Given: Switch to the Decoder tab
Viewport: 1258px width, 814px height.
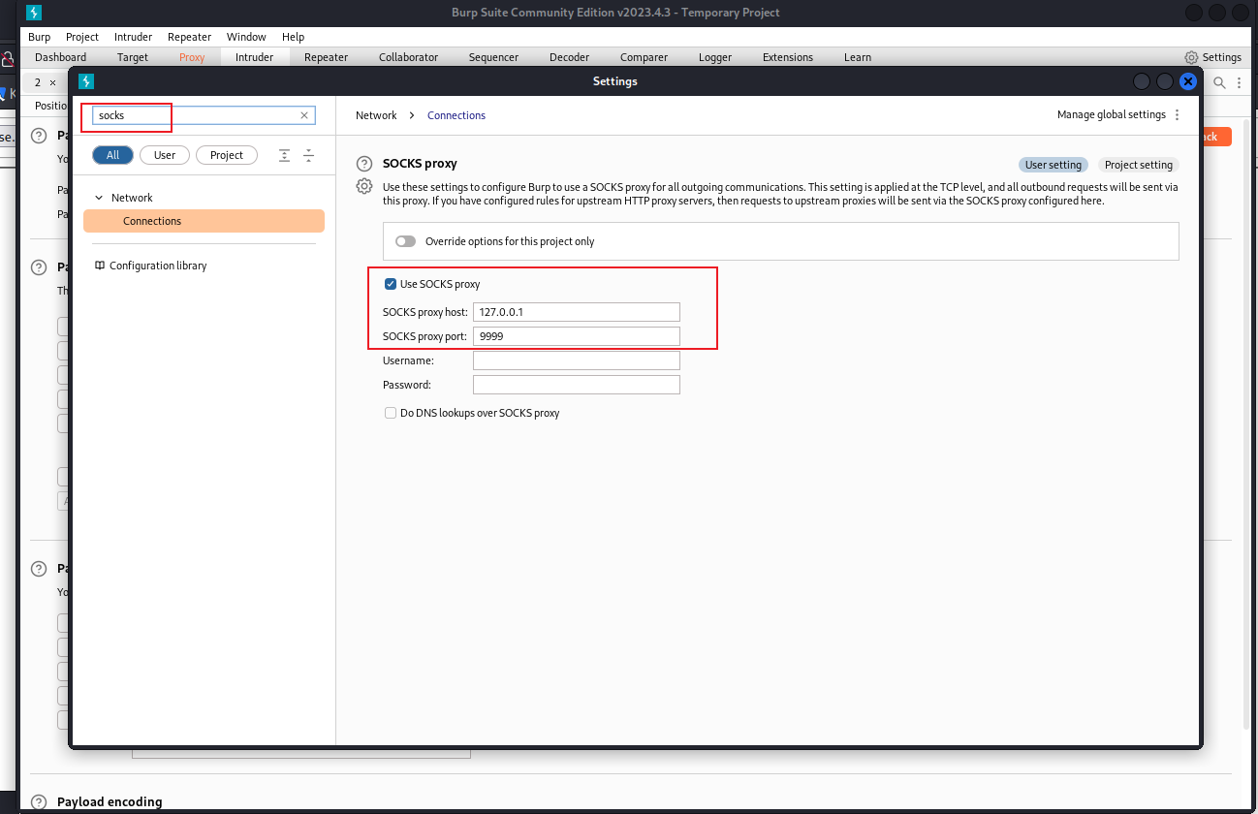Looking at the screenshot, I should pyautogui.click(x=569, y=57).
